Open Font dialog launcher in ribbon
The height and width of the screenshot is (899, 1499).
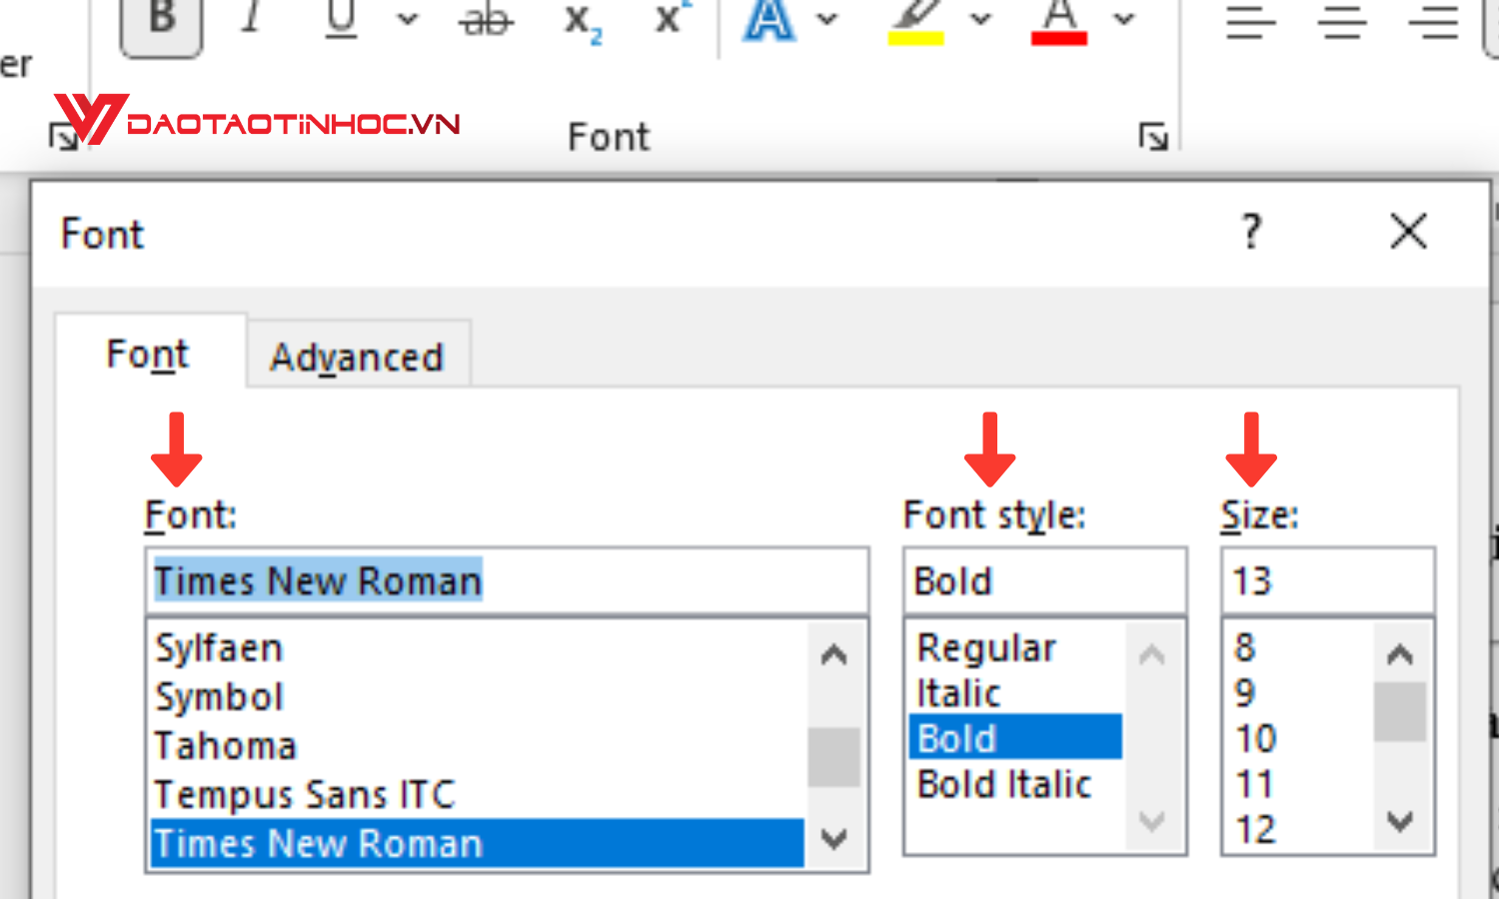tap(1153, 136)
